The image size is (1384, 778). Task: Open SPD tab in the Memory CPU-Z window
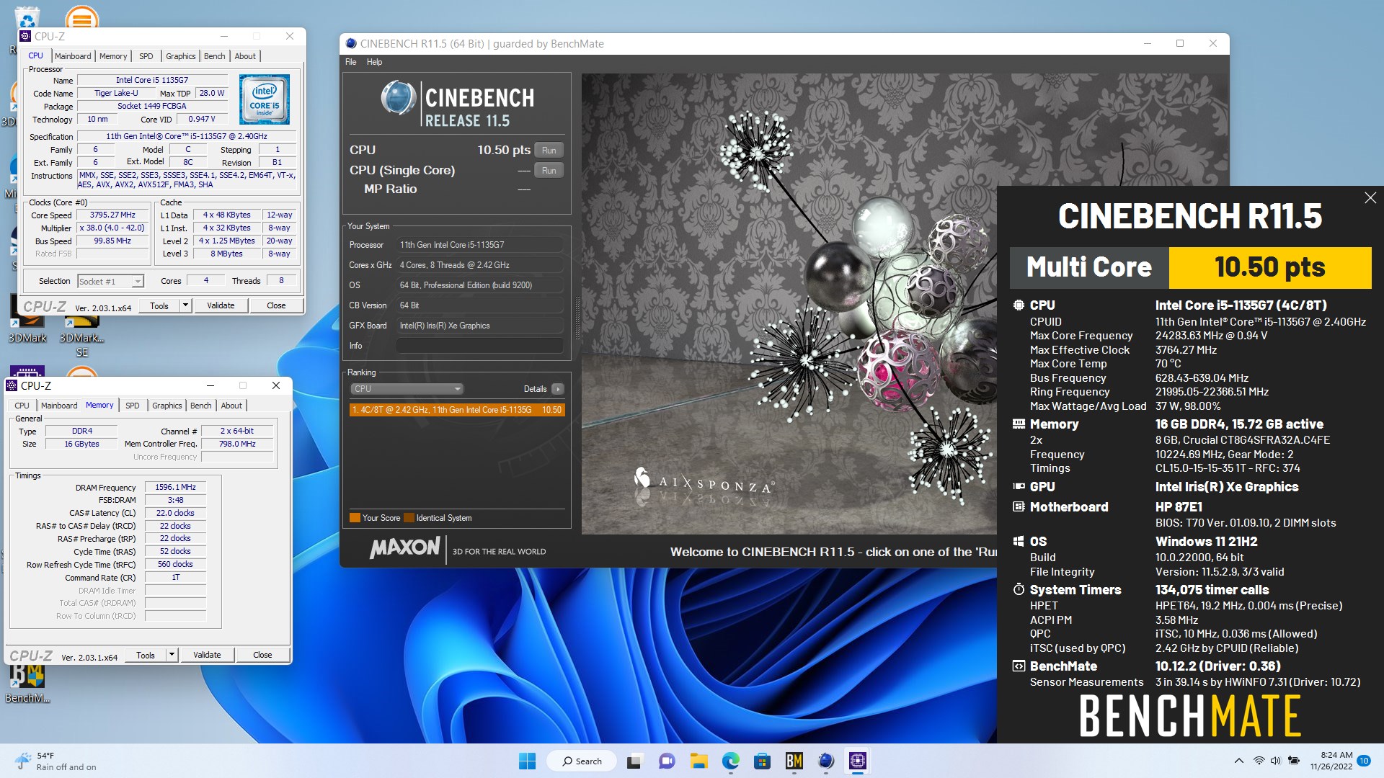[x=133, y=406]
